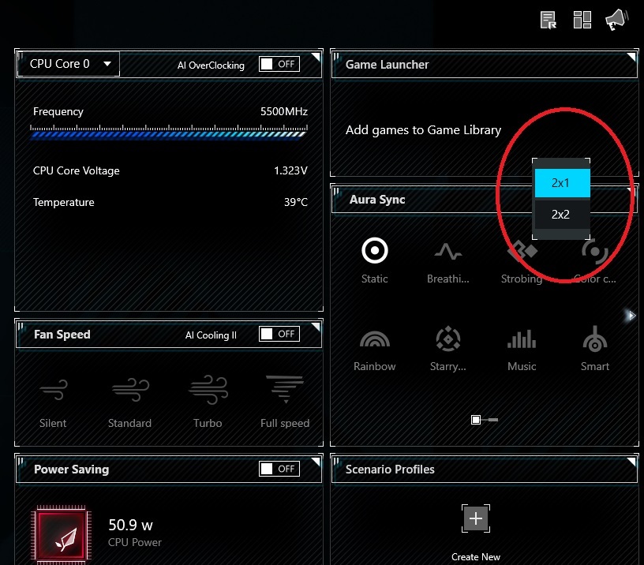Click the Temperature label
Viewport: 644px width, 565px height.
pos(64,203)
